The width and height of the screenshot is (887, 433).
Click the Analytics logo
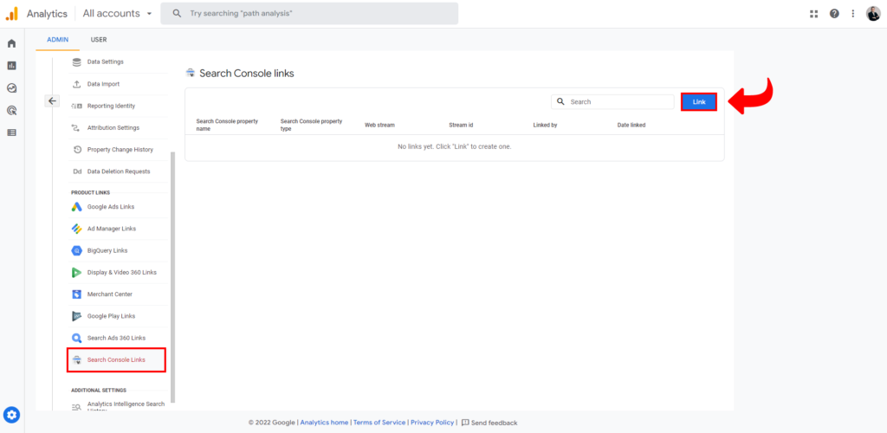coord(12,14)
